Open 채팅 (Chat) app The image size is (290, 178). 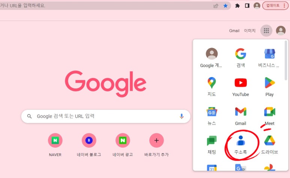coord(212,145)
